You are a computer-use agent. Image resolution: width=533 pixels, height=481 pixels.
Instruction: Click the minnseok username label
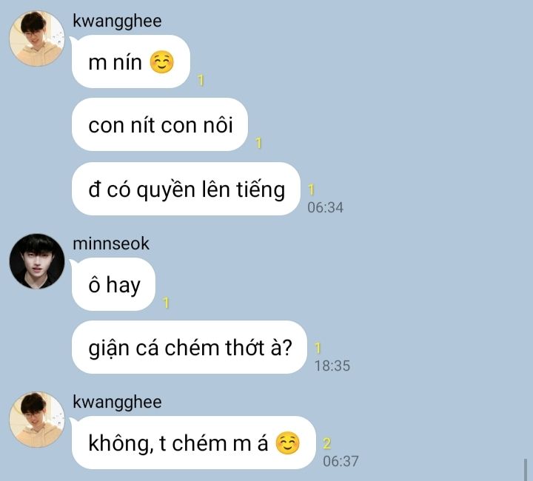tap(111, 243)
